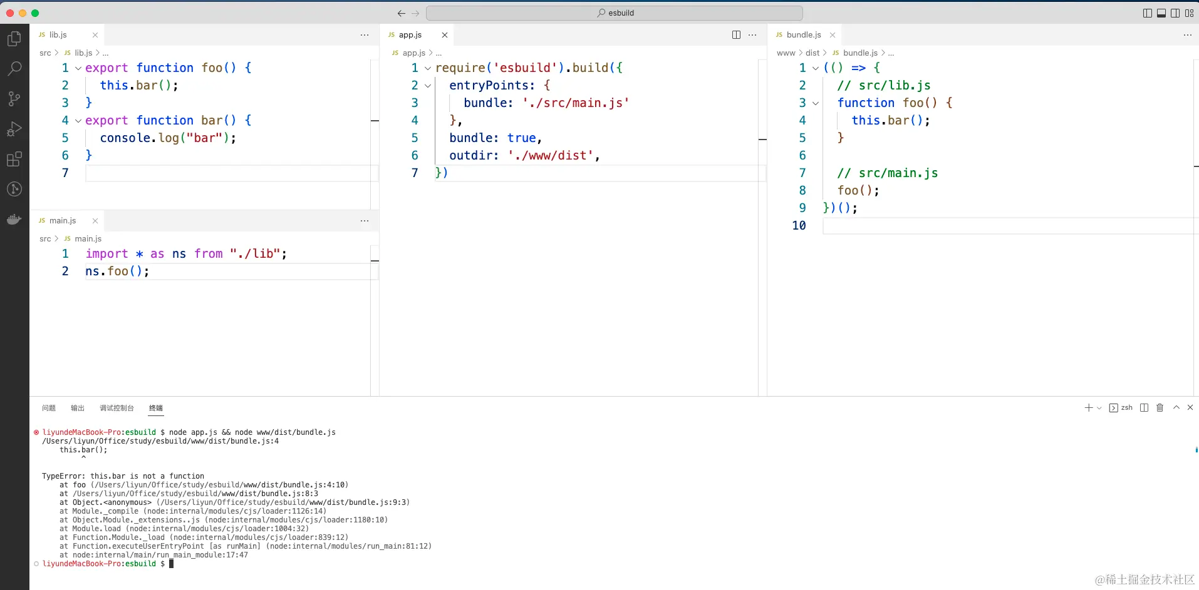
Task: Open the Run and Debug view
Action: pos(14,129)
